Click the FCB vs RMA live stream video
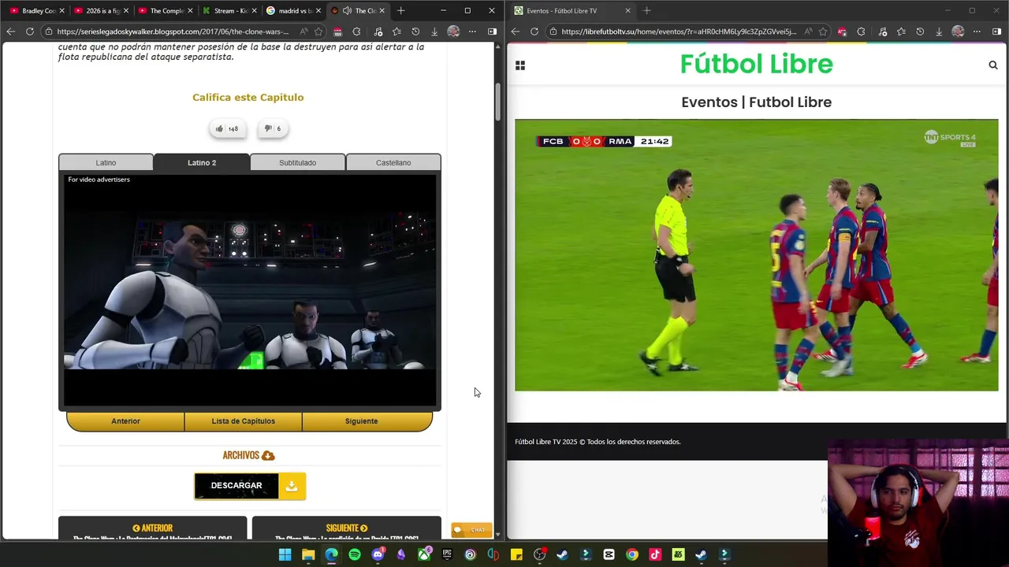This screenshot has height=567, width=1009. 756,255
